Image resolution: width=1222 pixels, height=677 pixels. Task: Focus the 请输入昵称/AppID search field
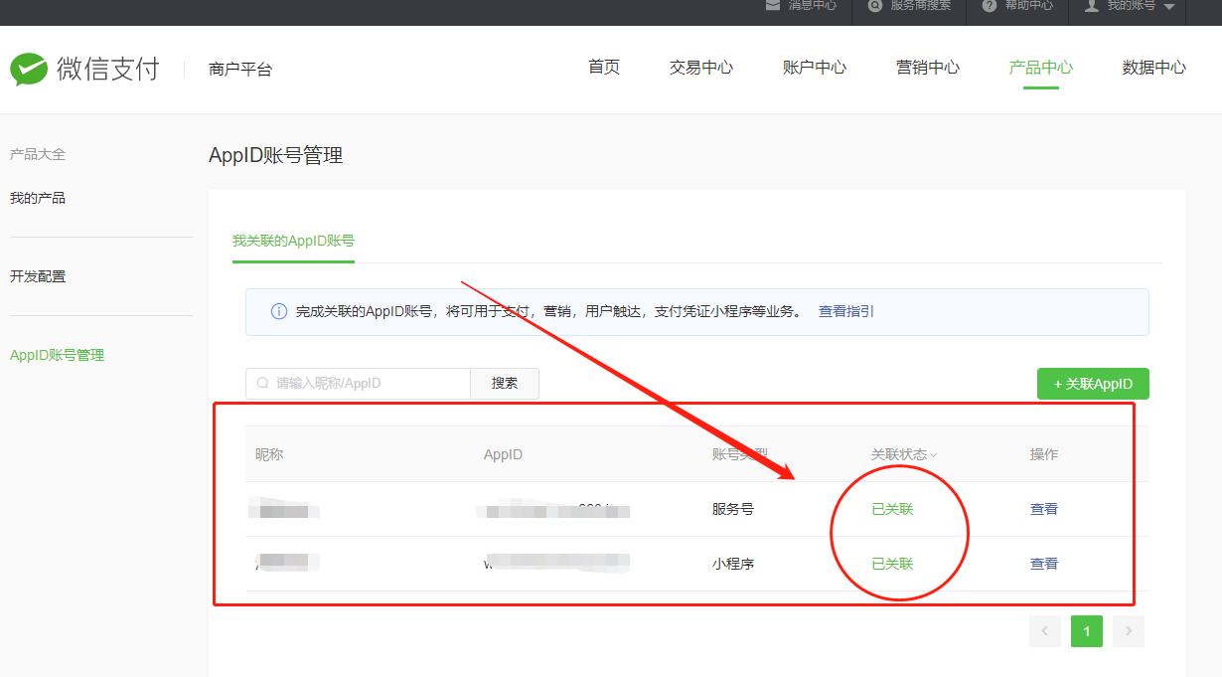pos(368,383)
